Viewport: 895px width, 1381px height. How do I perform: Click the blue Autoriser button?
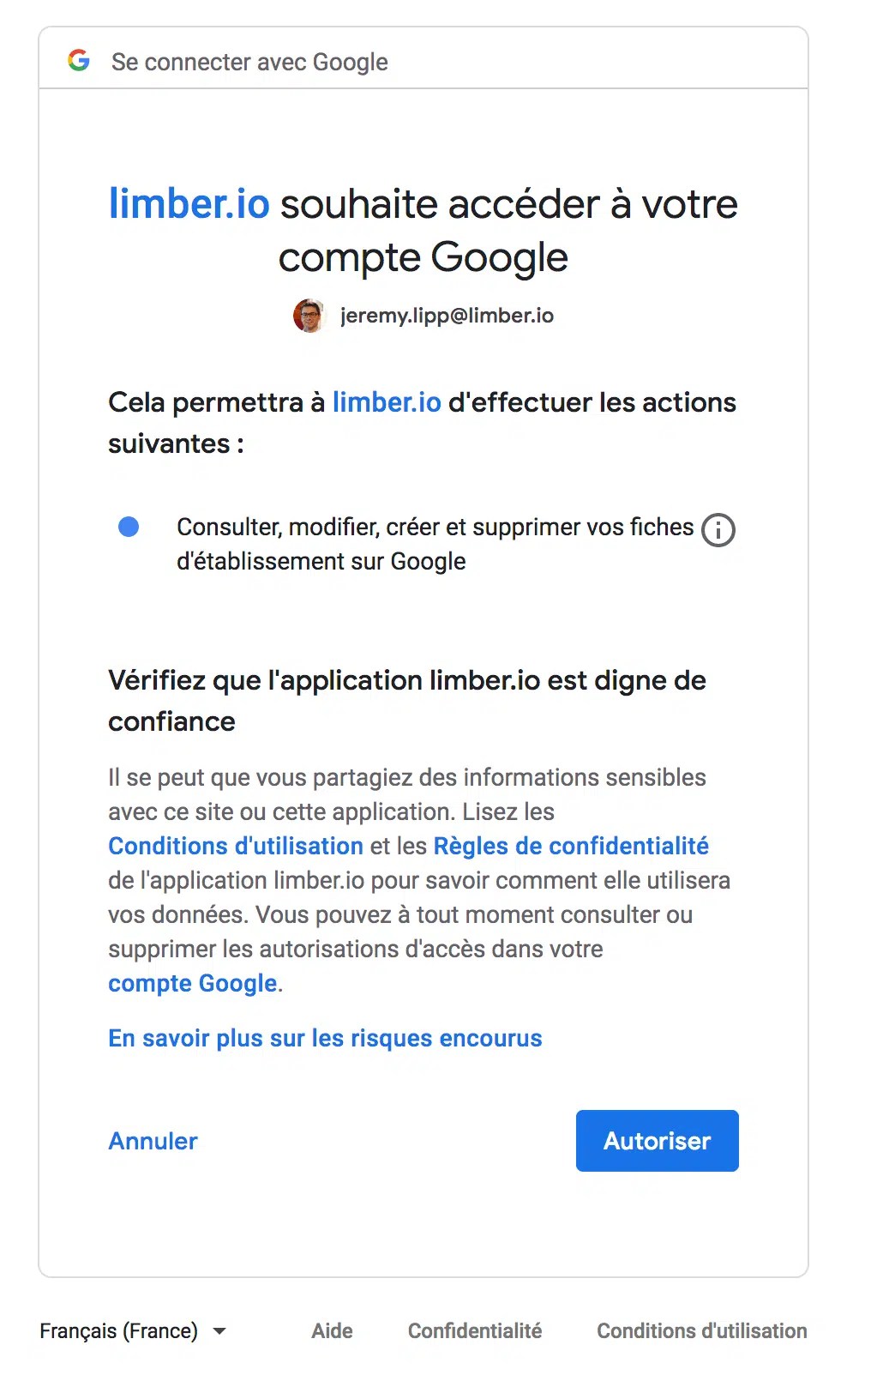[x=657, y=1141]
